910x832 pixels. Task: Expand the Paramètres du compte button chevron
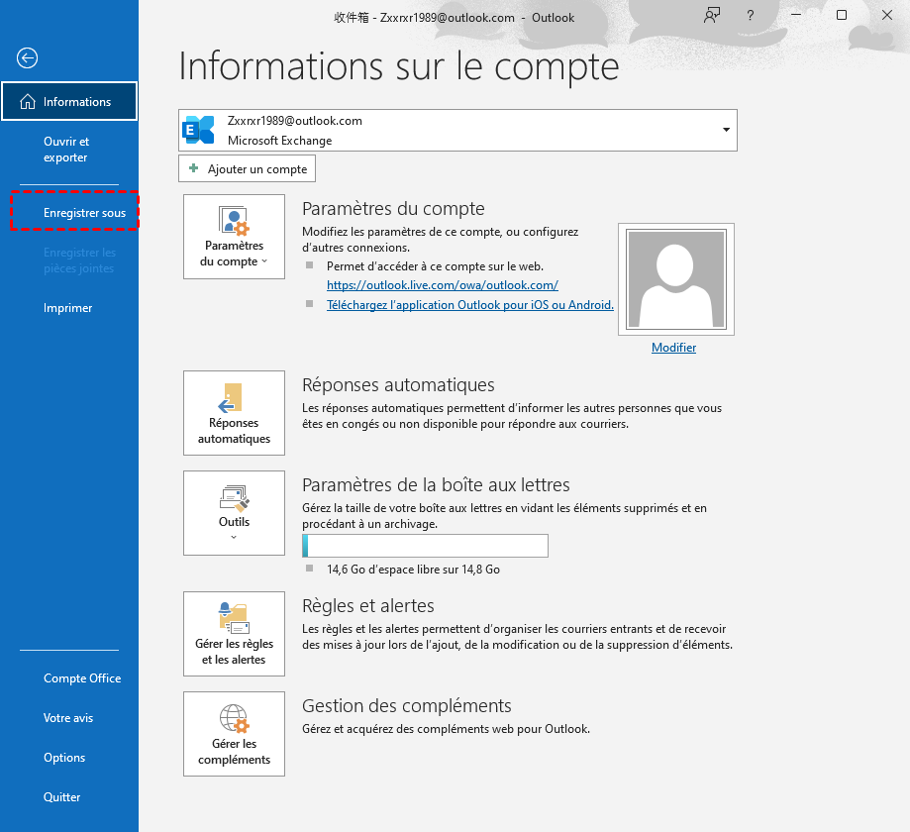[264, 261]
